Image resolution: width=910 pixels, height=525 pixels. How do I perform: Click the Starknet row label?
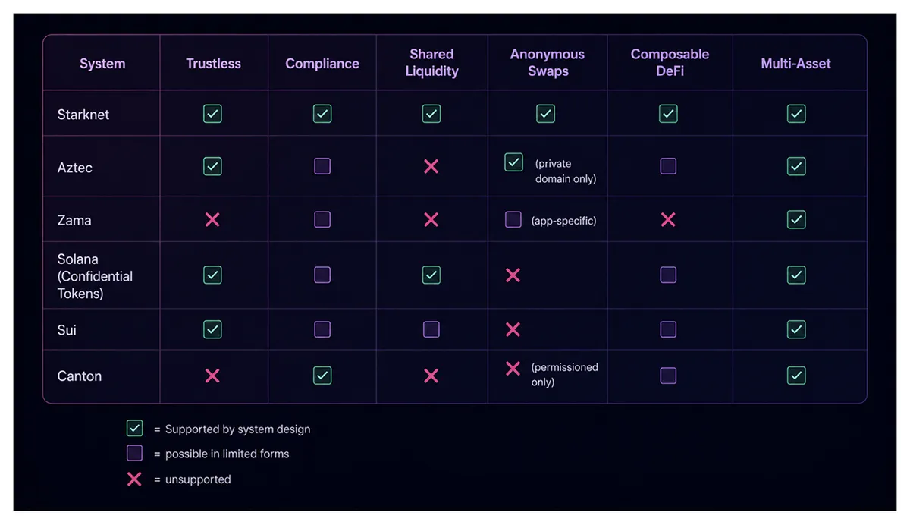pos(83,115)
